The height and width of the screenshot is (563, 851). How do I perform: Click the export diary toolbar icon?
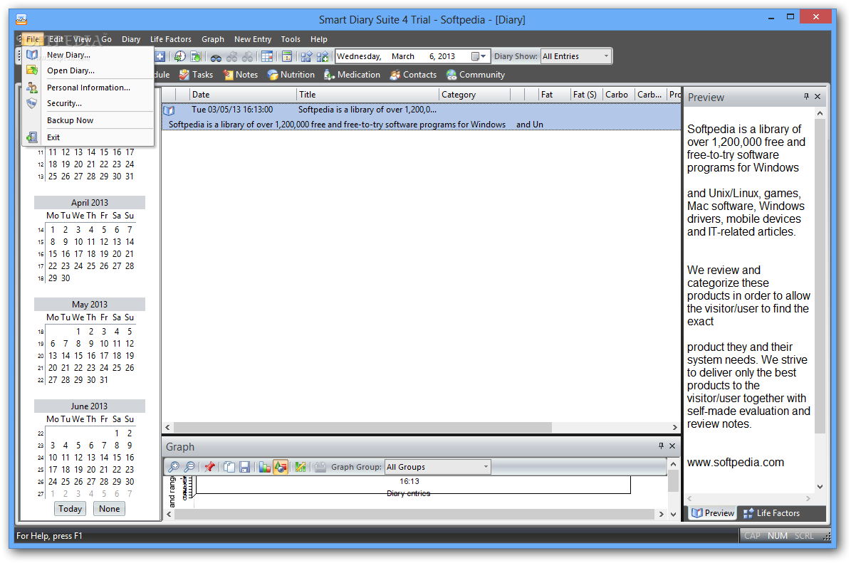[195, 56]
